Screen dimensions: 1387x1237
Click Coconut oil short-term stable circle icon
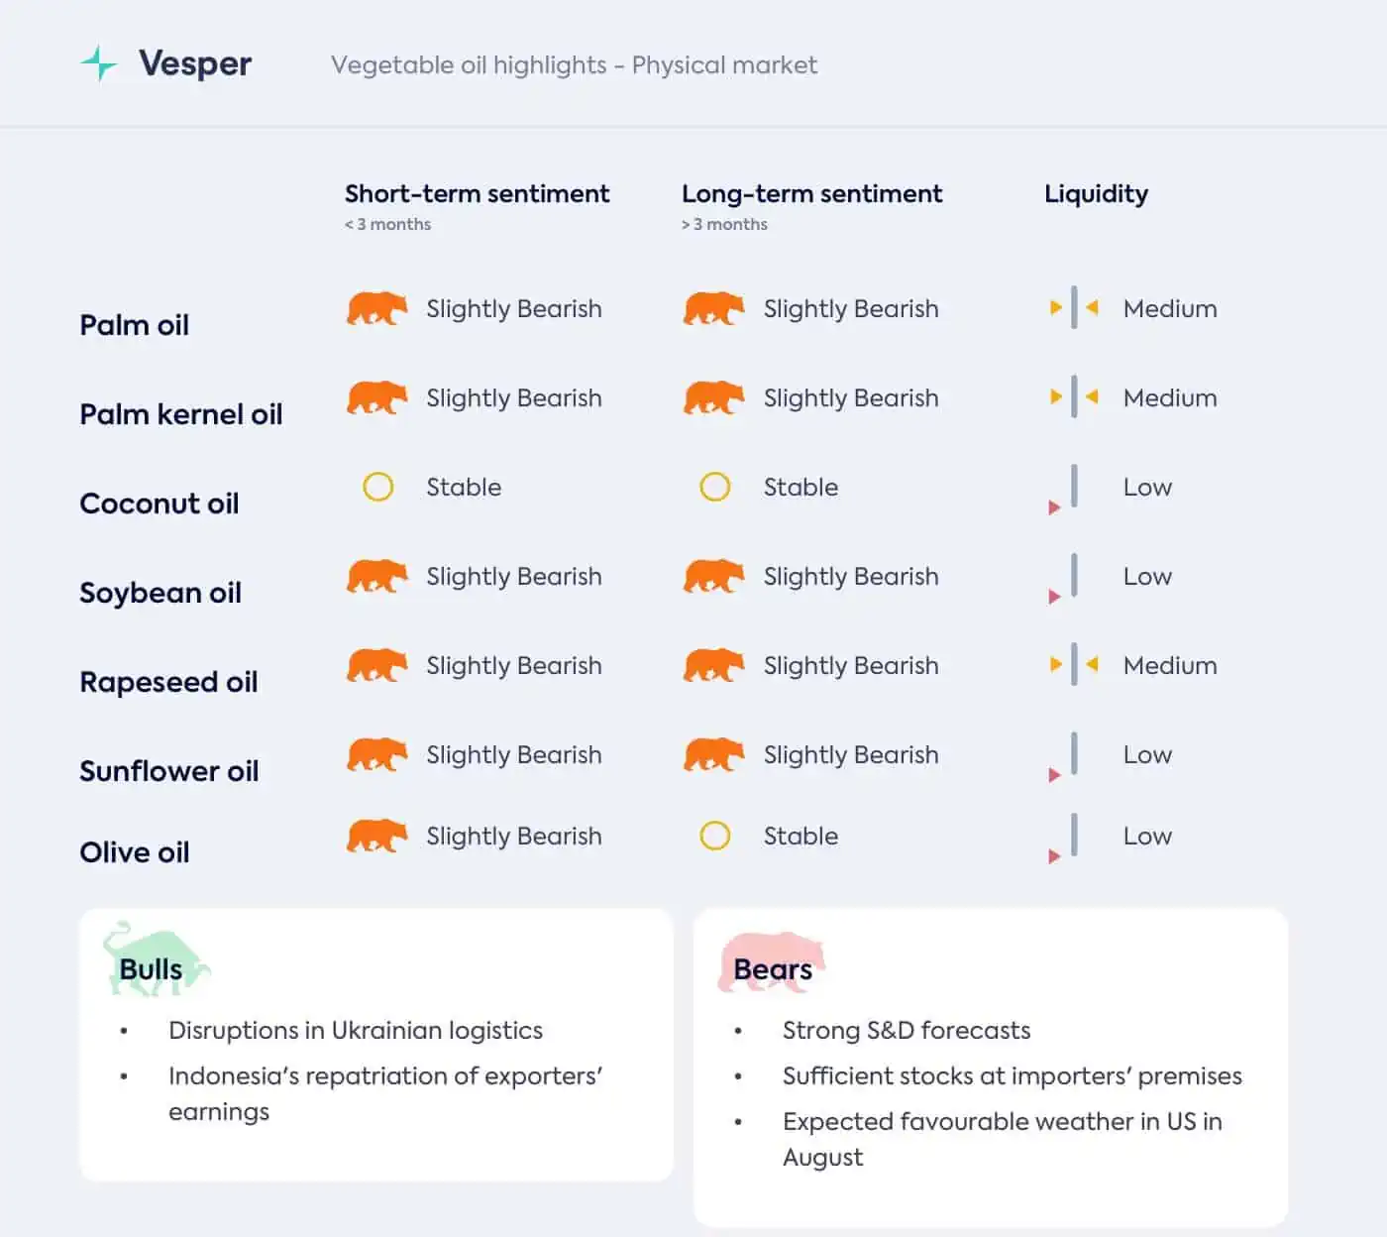click(377, 487)
